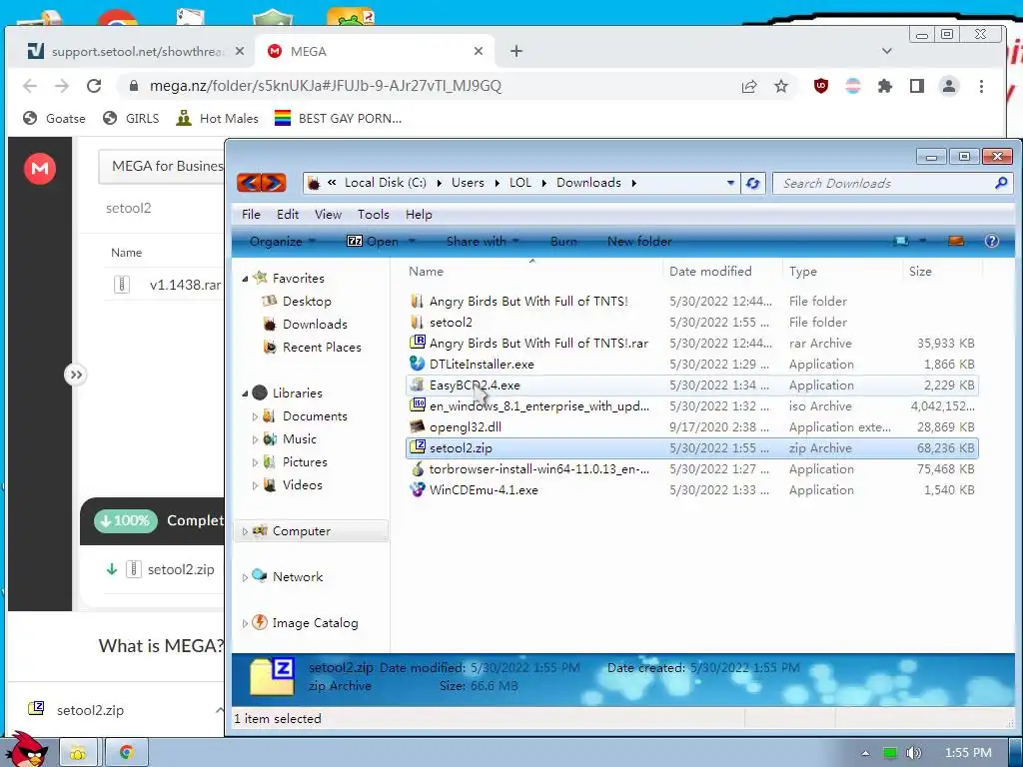
Task: Refresh the Downloads folder view
Action: click(x=753, y=184)
